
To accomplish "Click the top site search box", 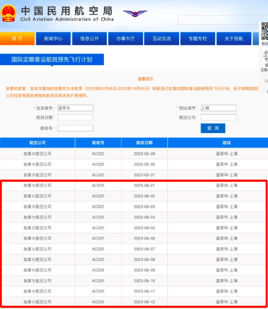I will [x=218, y=20].
